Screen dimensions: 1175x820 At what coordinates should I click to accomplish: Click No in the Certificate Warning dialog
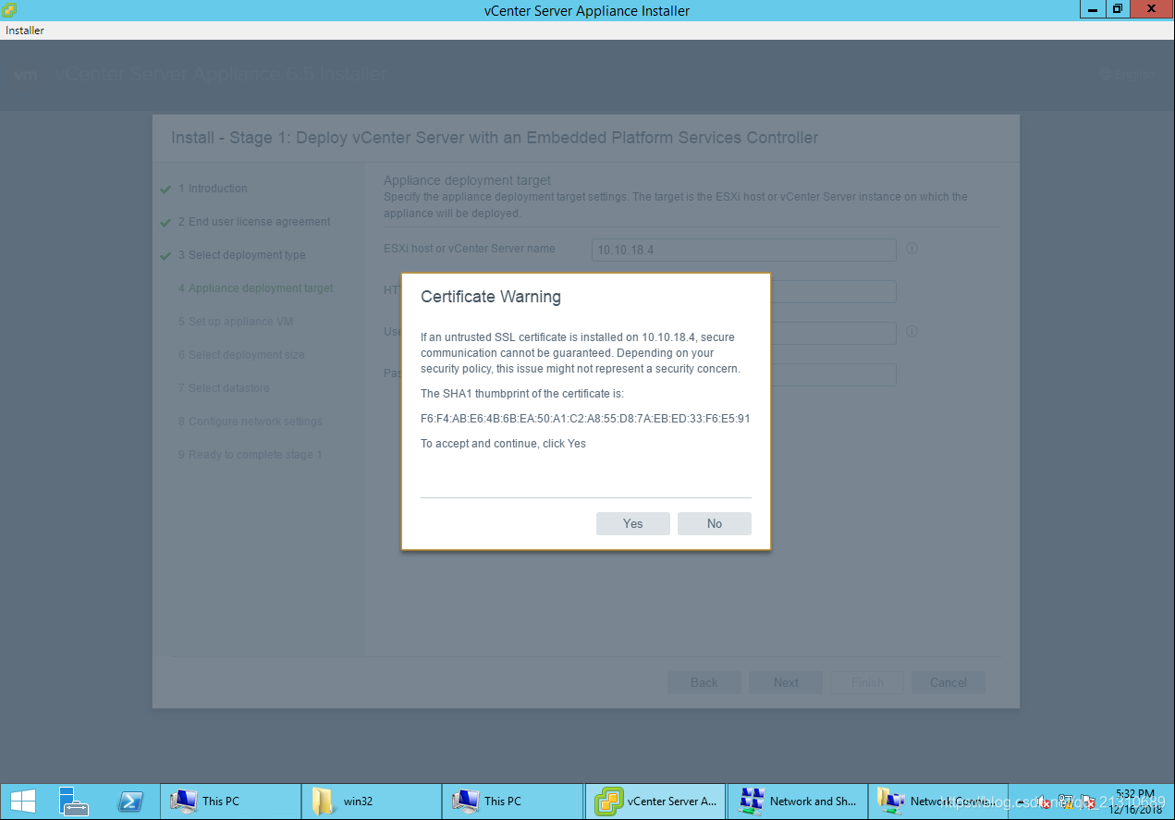[714, 523]
